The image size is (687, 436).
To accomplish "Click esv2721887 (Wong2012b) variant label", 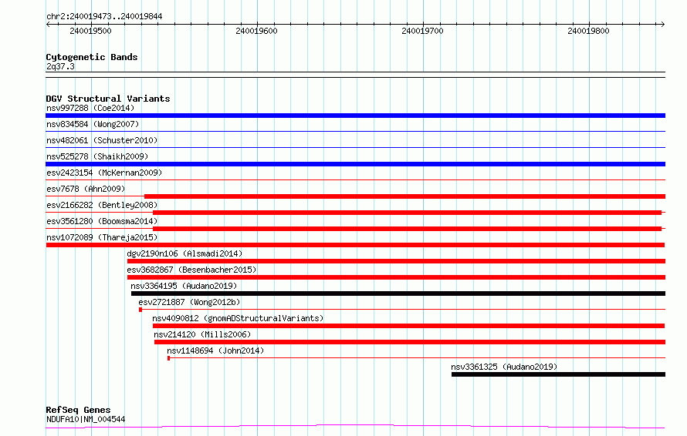I will pyautogui.click(x=189, y=302).
